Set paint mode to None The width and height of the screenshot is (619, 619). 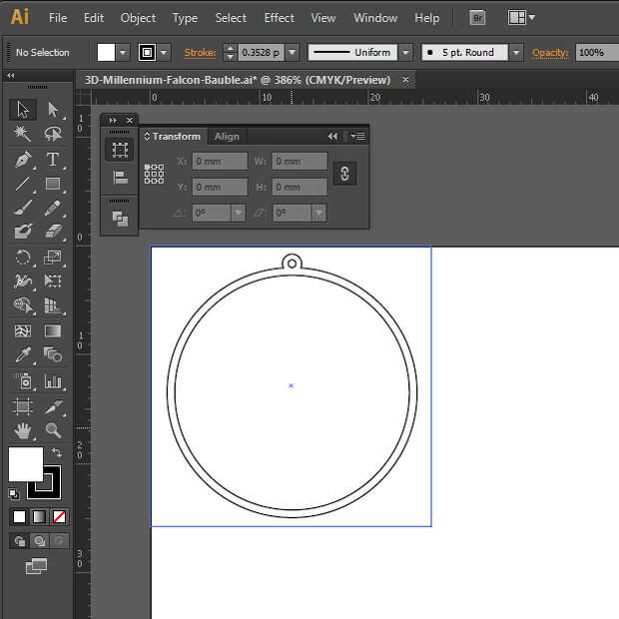tap(60, 517)
